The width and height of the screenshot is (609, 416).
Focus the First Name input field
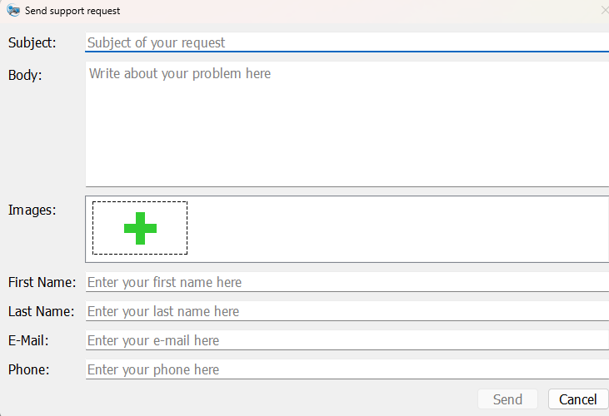(347, 282)
